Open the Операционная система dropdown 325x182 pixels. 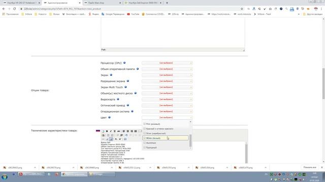(x=167, y=112)
